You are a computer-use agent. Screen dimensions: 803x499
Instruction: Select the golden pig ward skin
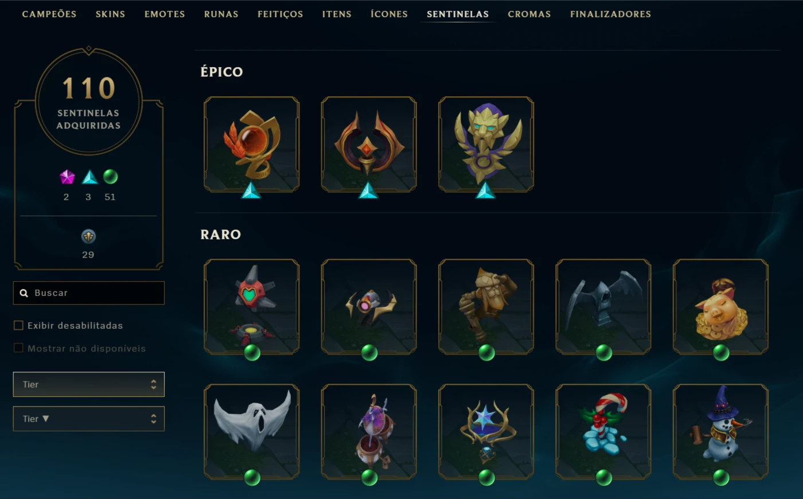[720, 306]
